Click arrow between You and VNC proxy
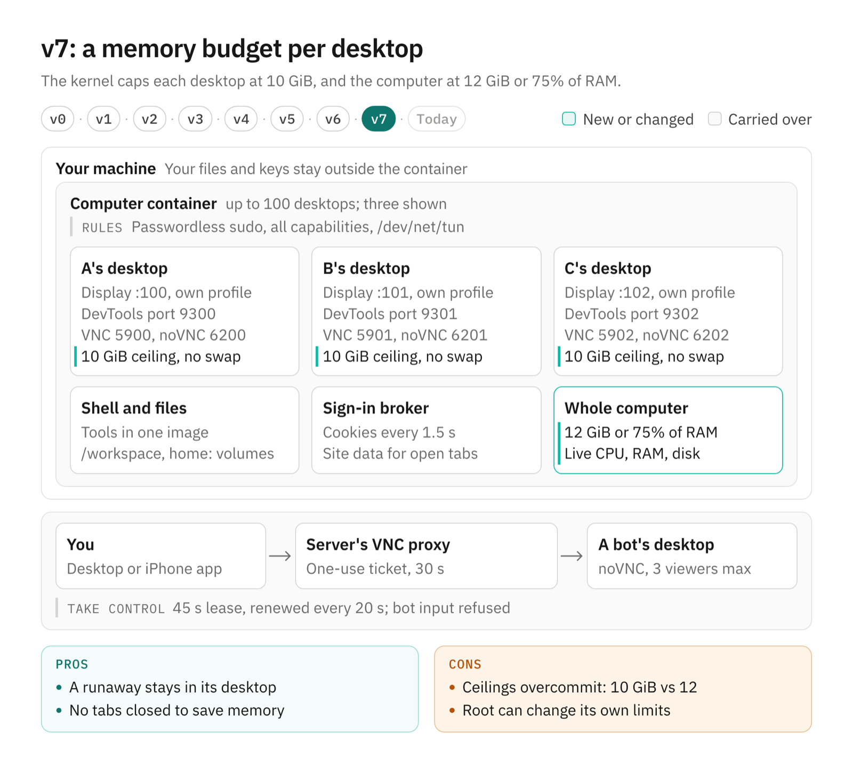 pyautogui.click(x=280, y=556)
